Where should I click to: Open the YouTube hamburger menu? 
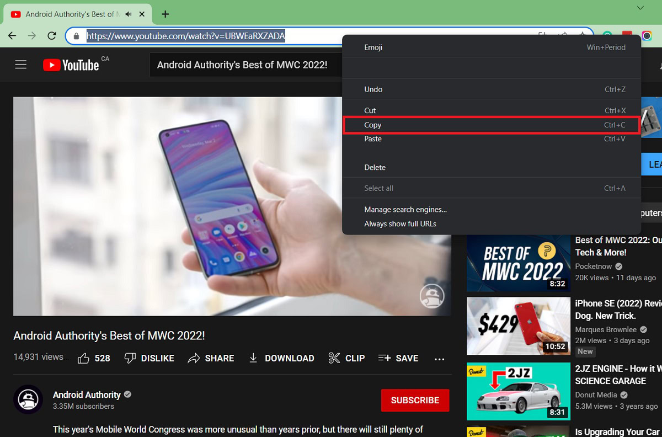(21, 65)
